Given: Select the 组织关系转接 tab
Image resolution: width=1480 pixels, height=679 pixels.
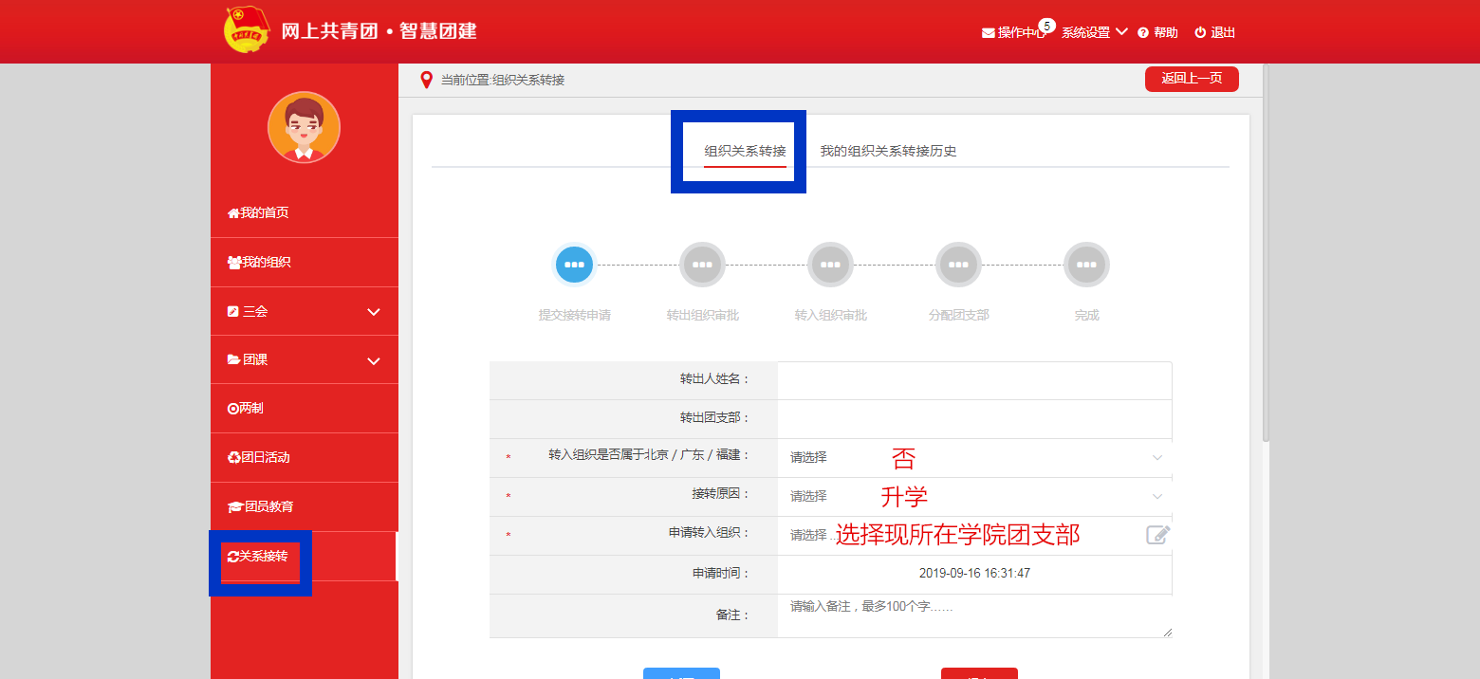Looking at the screenshot, I should click(x=745, y=152).
